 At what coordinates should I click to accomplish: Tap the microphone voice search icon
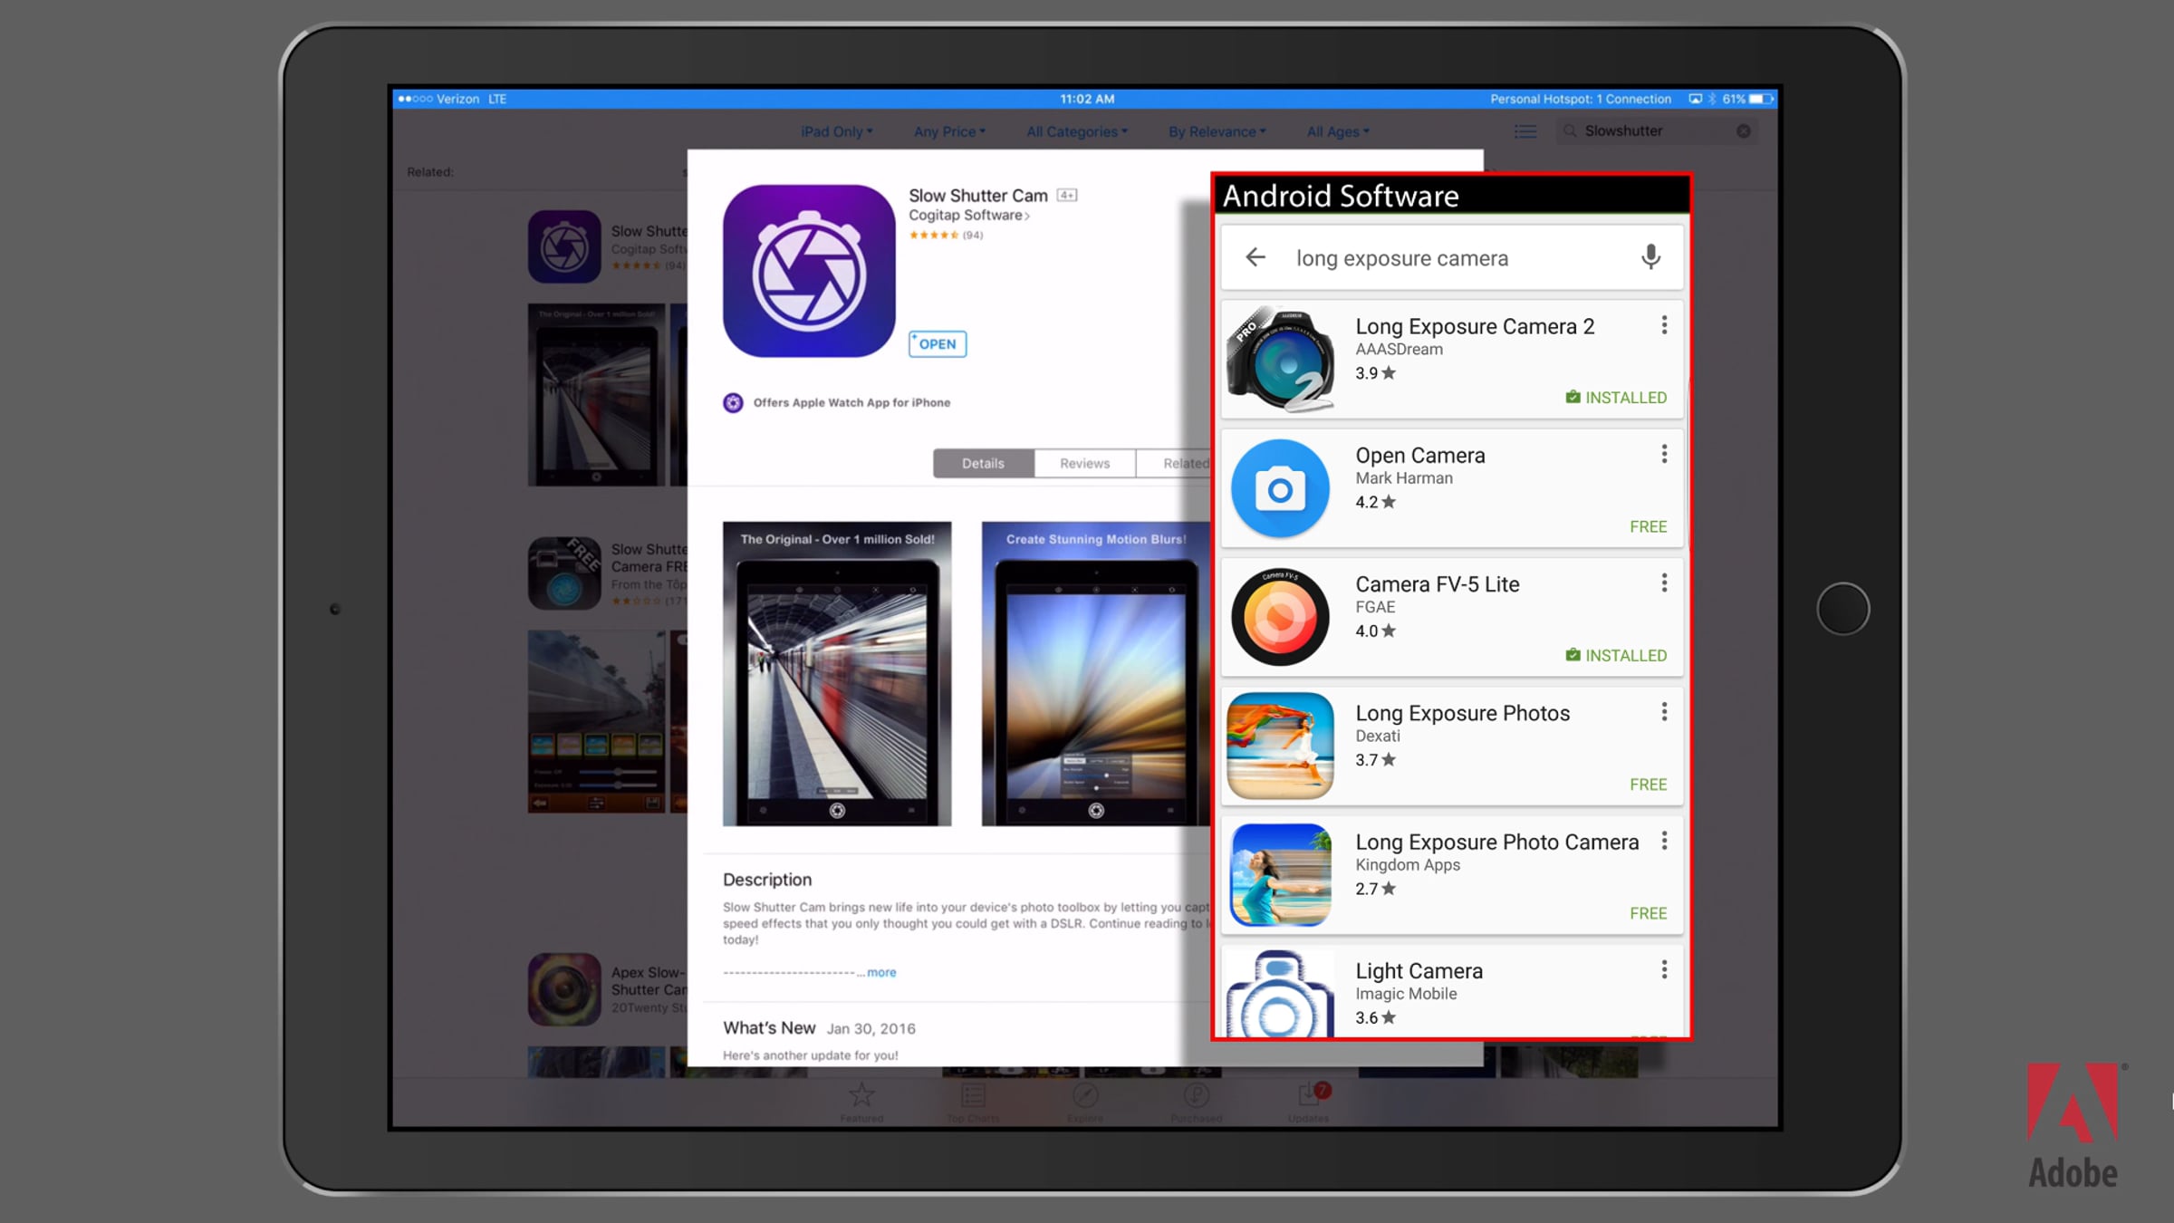(x=1650, y=257)
